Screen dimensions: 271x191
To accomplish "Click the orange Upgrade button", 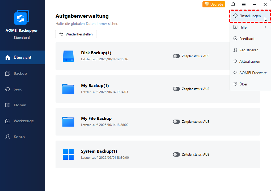I will coord(214,4).
